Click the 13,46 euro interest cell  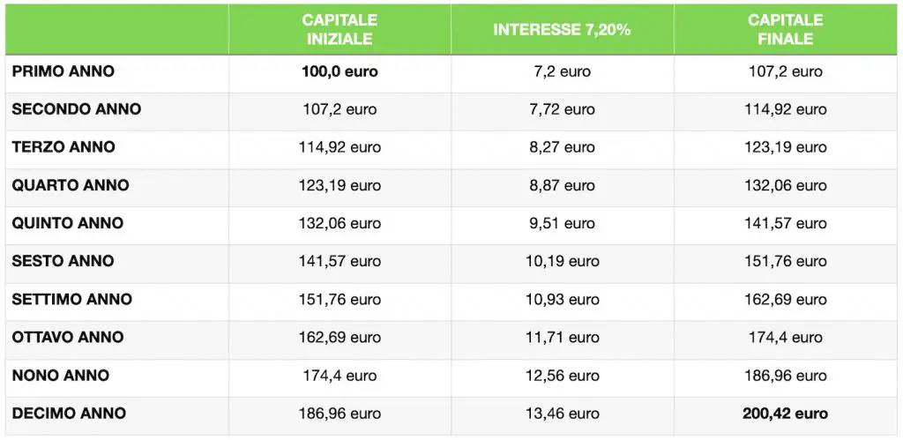(562, 414)
